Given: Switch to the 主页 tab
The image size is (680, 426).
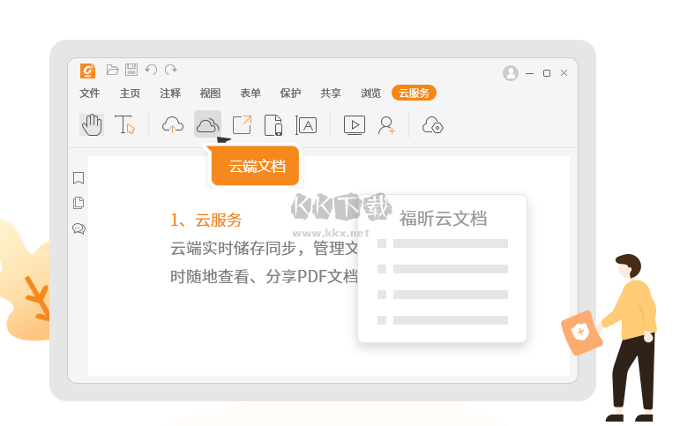Looking at the screenshot, I should coord(131,93).
